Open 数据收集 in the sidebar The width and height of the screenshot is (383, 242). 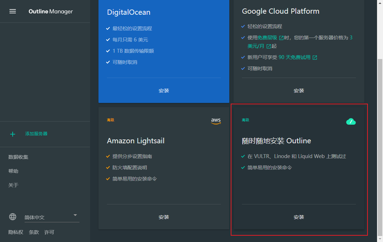[18, 157]
